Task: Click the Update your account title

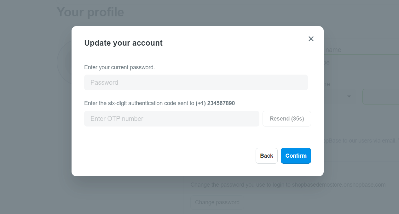Action: (123, 43)
